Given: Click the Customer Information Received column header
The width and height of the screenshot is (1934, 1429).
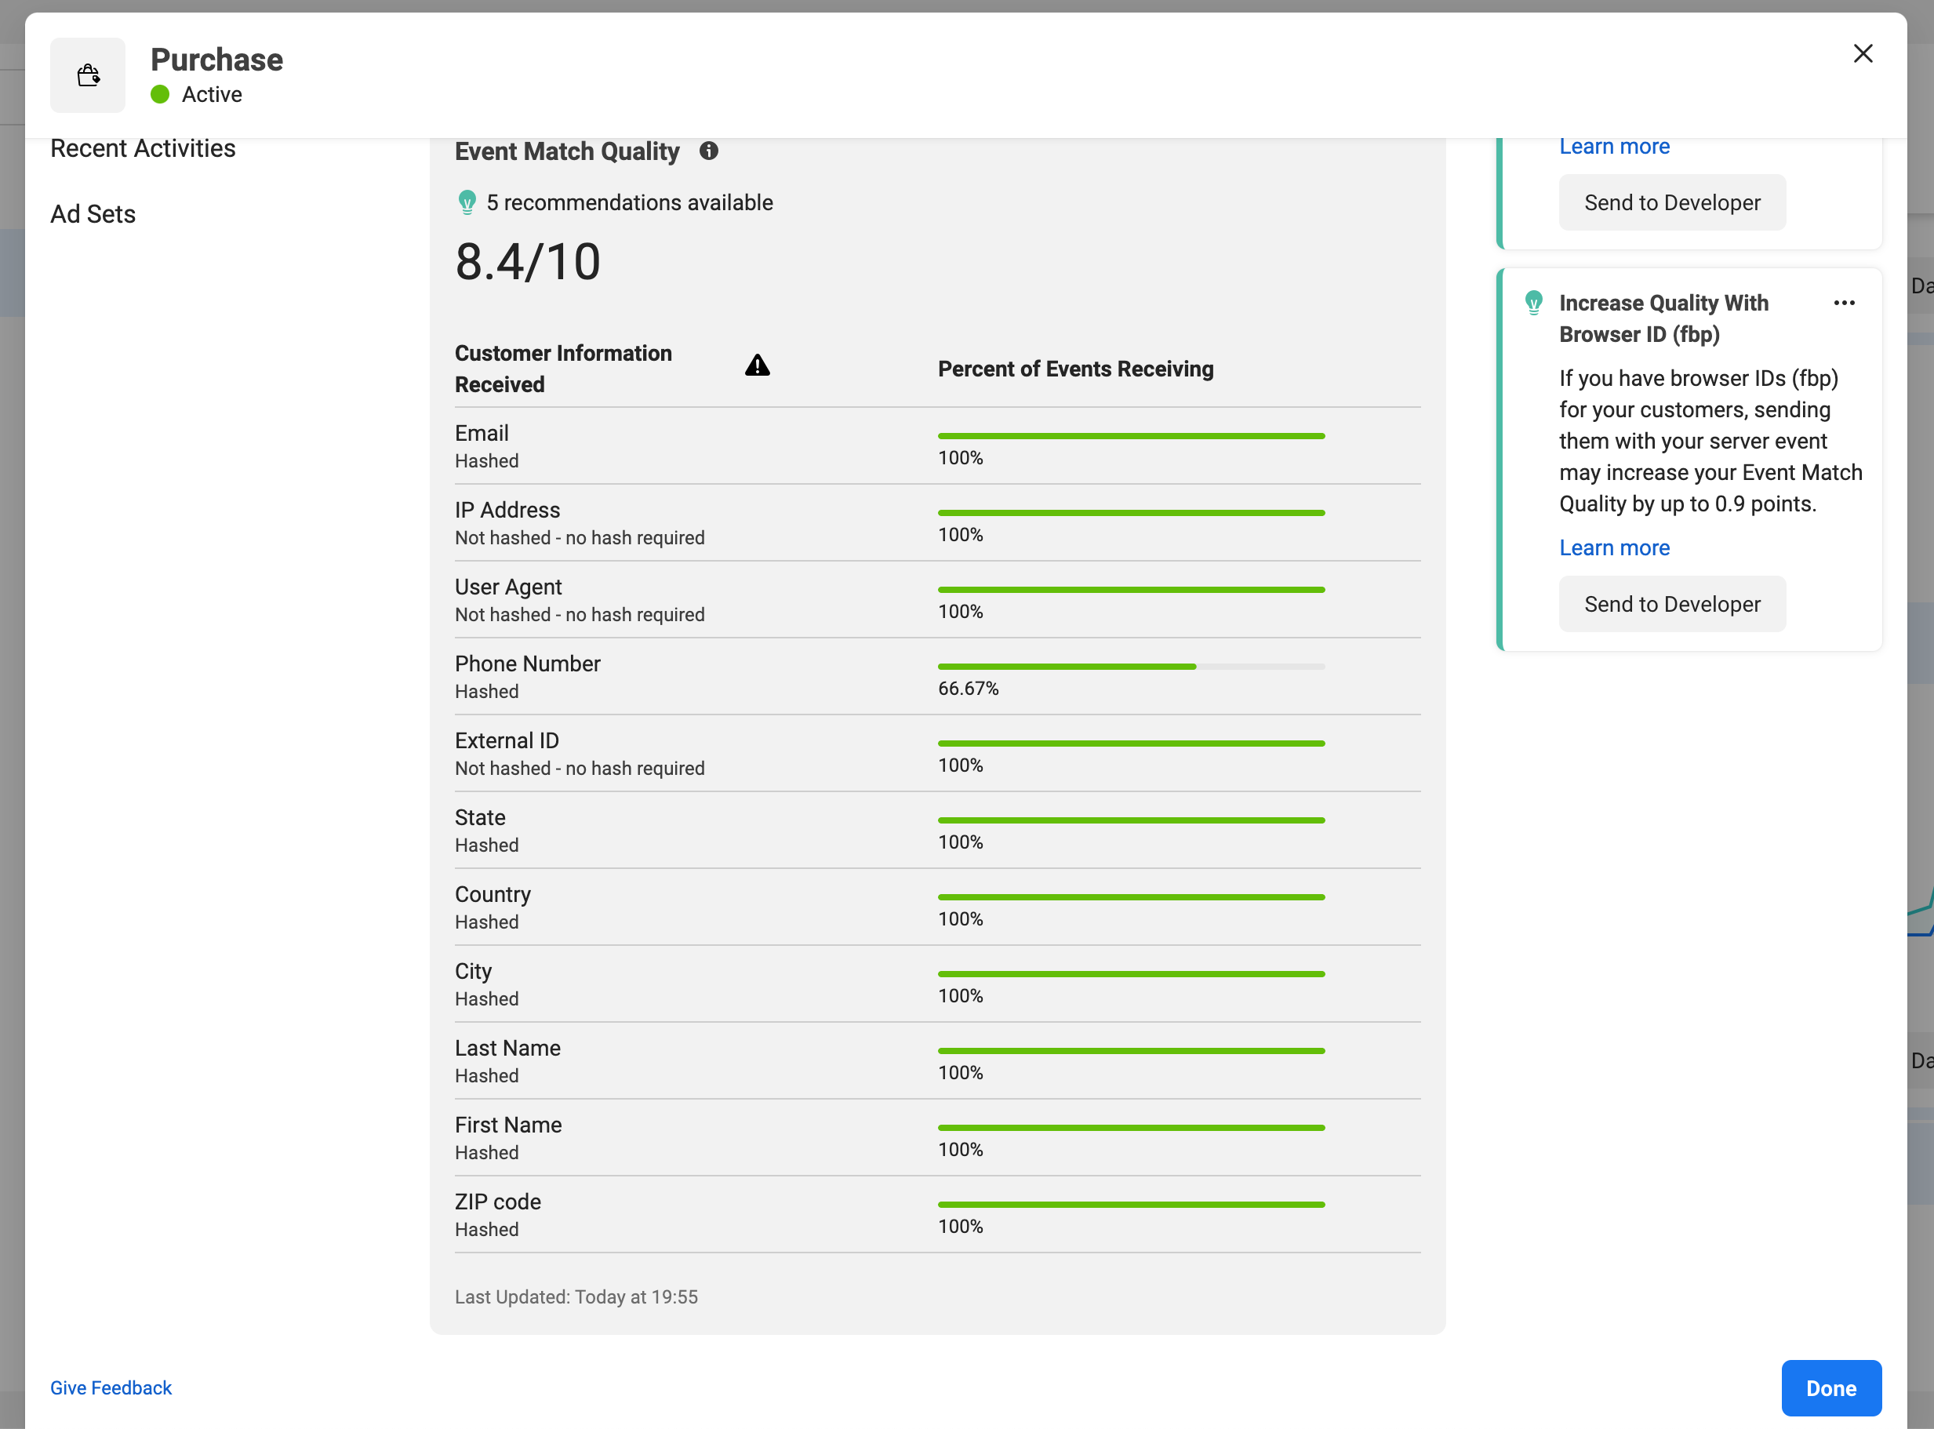Looking at the screenshot, I should (x=563, y=369).
